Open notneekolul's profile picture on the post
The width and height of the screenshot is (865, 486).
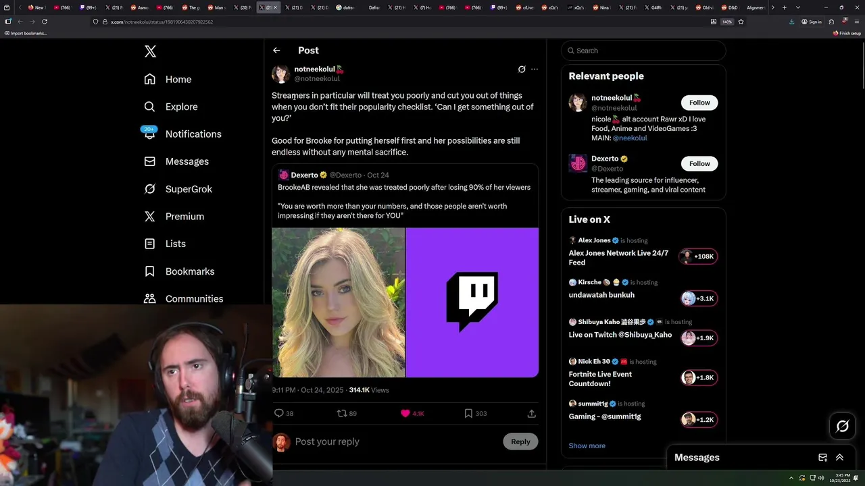[280, 74]
